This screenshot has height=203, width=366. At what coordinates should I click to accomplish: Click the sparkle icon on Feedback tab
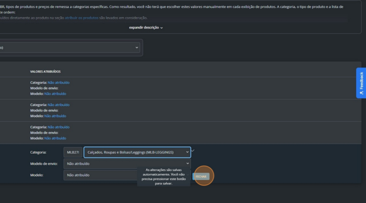(361, 93)
